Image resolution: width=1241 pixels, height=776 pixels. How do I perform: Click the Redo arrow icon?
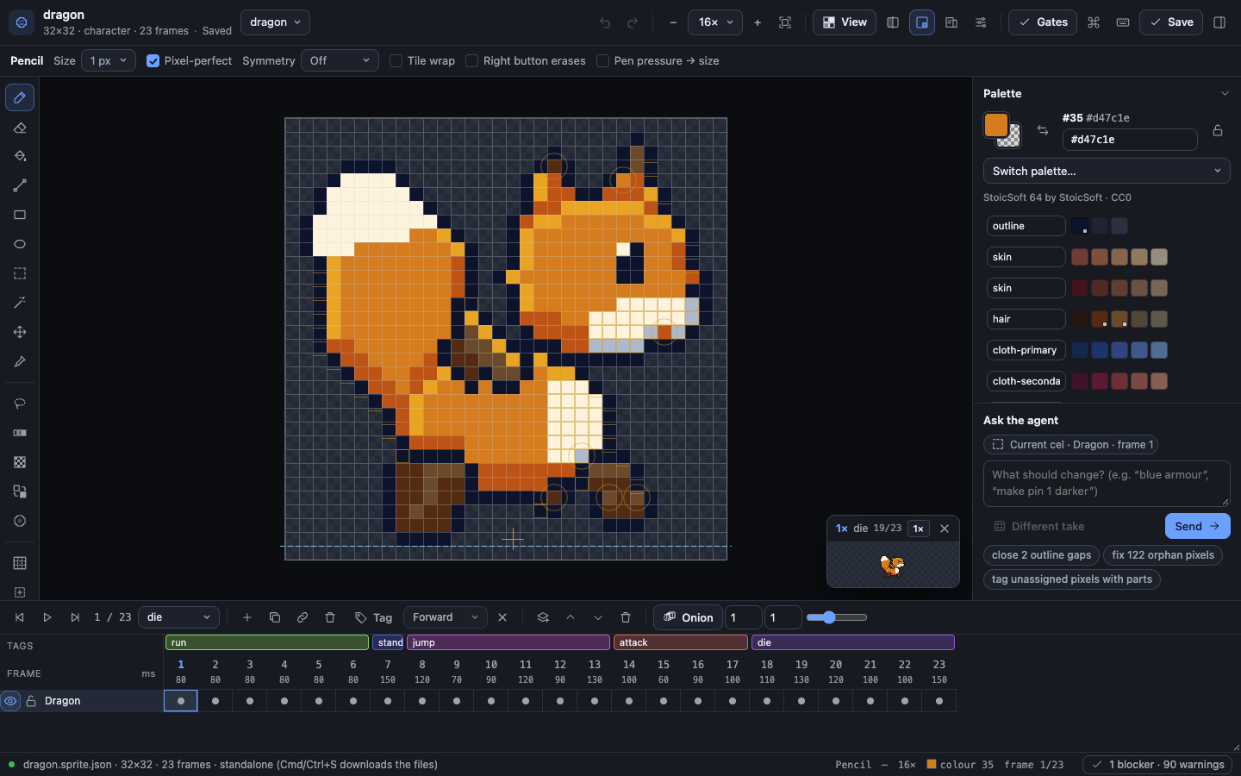[633, 22]
